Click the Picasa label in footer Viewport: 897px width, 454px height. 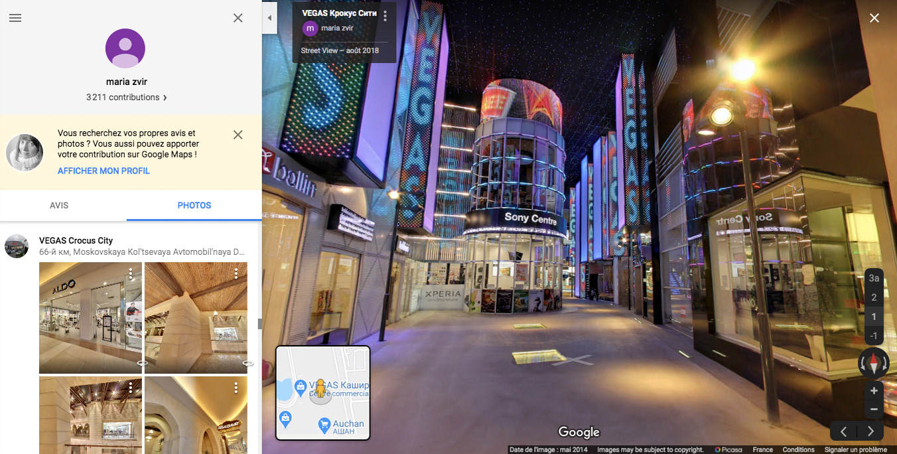click(728, 449)
